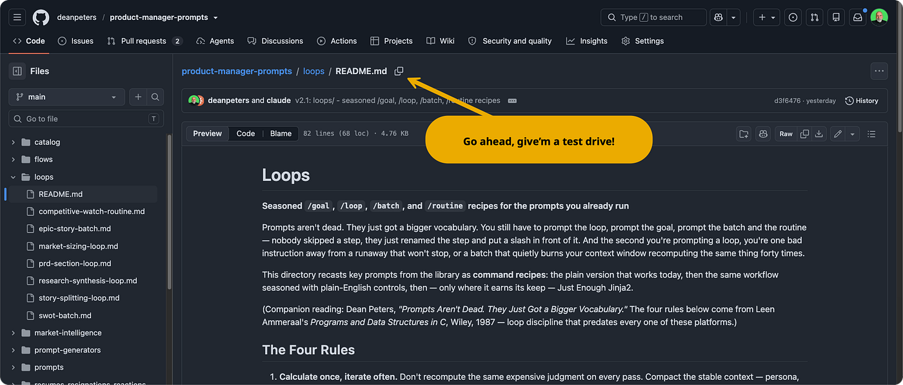Open the Copilot chat icon in header

point(718,17)
